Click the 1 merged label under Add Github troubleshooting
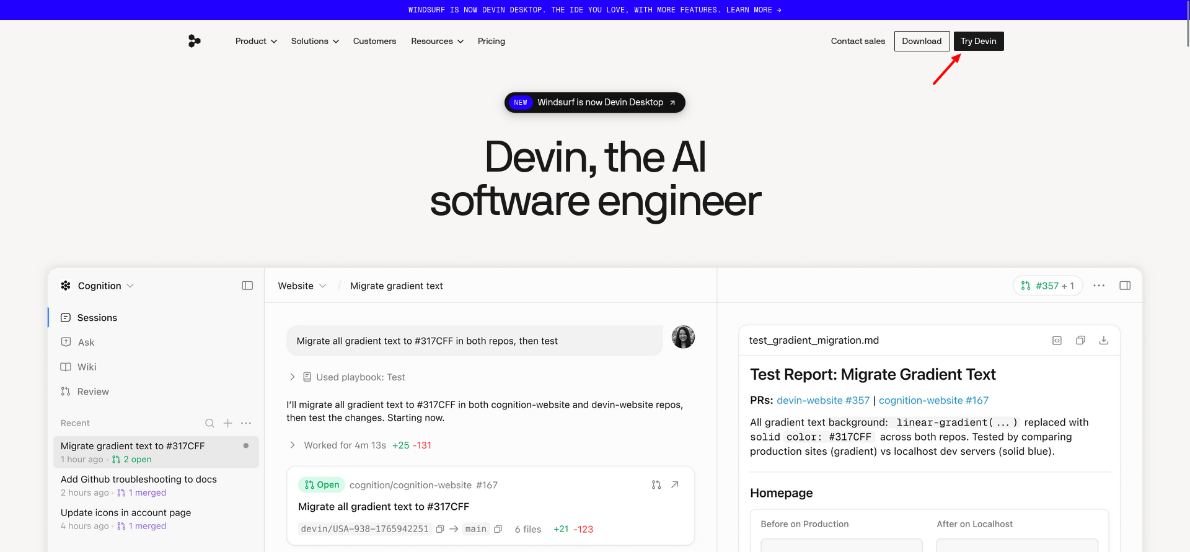This screenshot has height=552, width=1190. (x=142, y=493)
